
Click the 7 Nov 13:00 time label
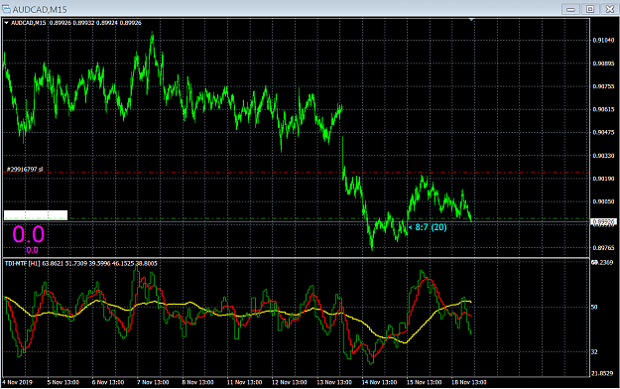(x=153, y=382)
